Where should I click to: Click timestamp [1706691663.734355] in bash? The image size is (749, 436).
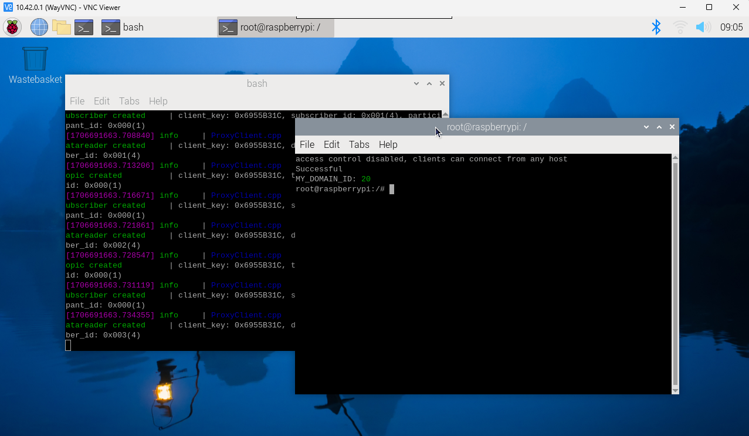[110, 315]
